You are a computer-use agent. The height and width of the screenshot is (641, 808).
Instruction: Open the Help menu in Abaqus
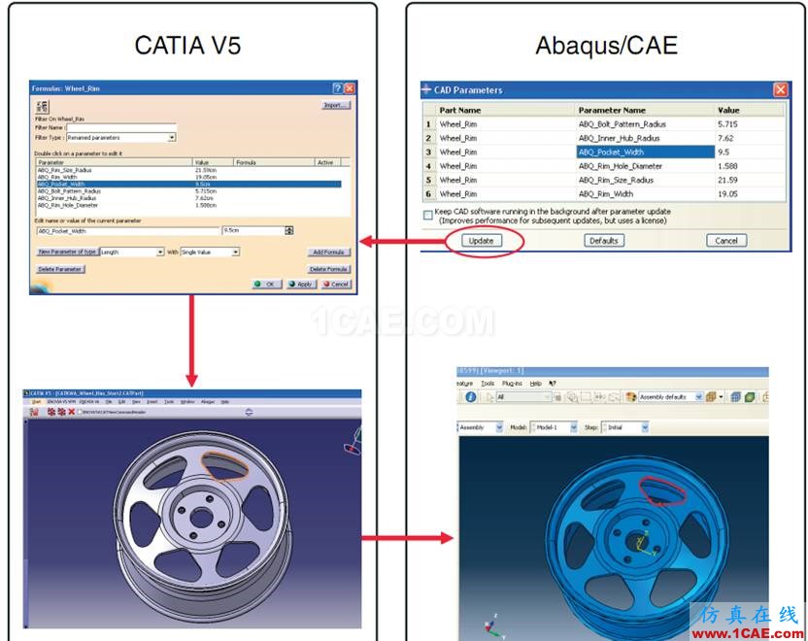[x=536, y=384]
